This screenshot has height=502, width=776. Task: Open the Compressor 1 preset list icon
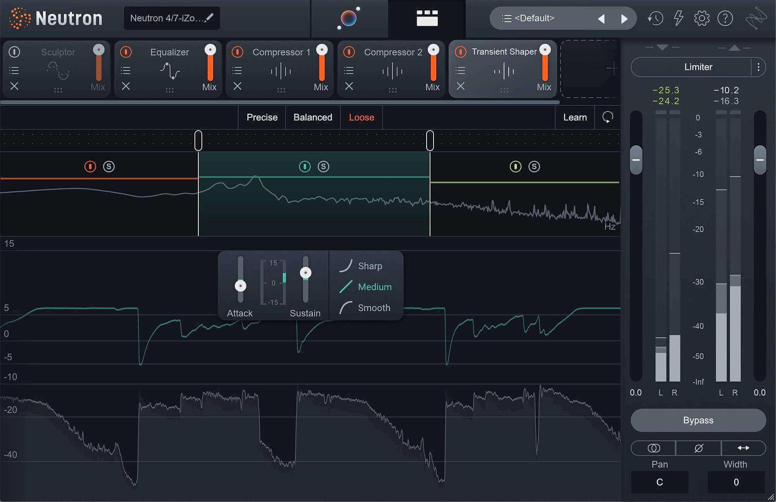click(237, 70)
